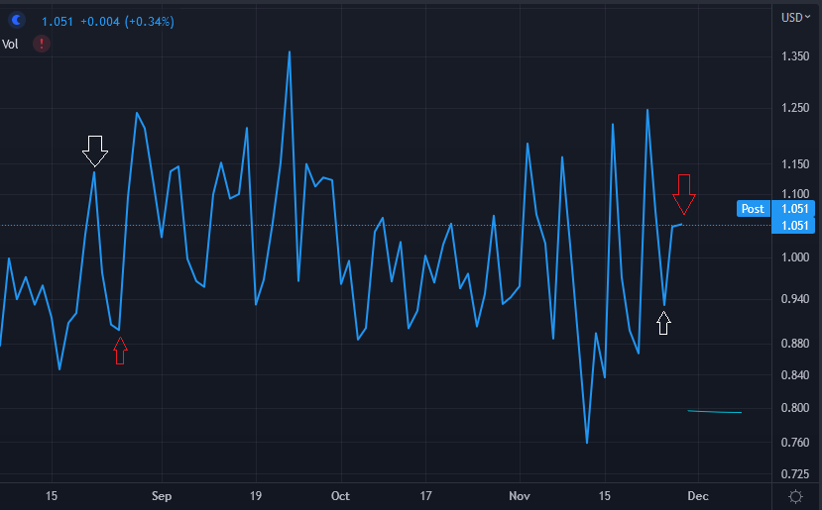
Task: Click the highest price peak near 1.350
Action: (290, 52)
